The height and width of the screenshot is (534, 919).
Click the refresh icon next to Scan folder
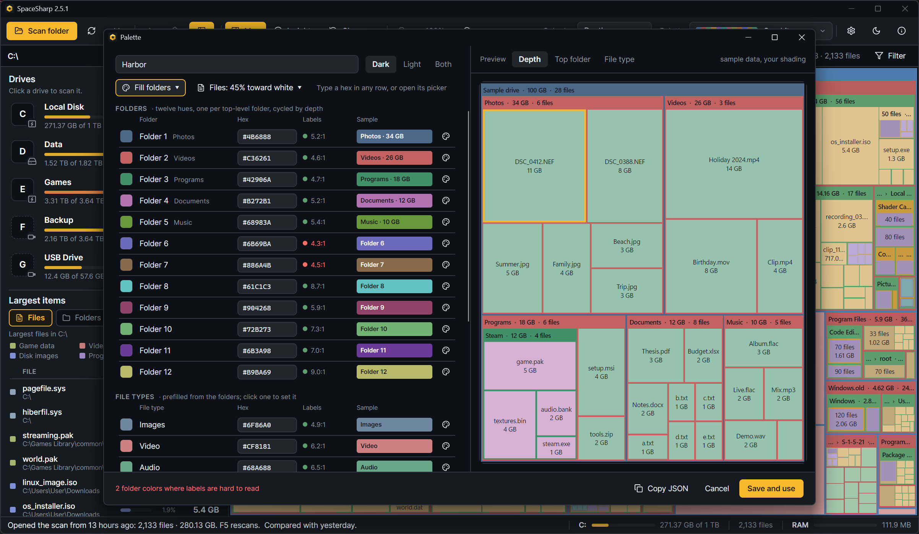click(x=91, y=31)
